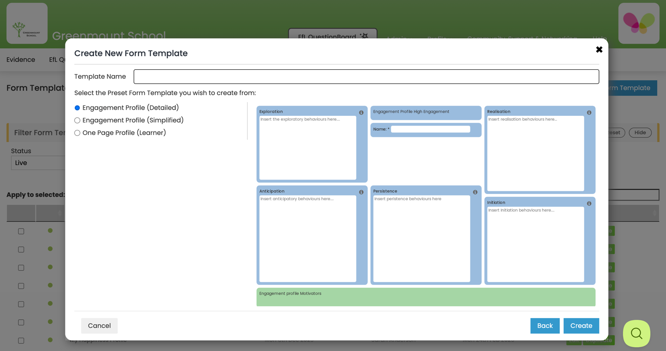
Task: Open the EfL QuestionBoard button
Action: click(x=333, y=34)
